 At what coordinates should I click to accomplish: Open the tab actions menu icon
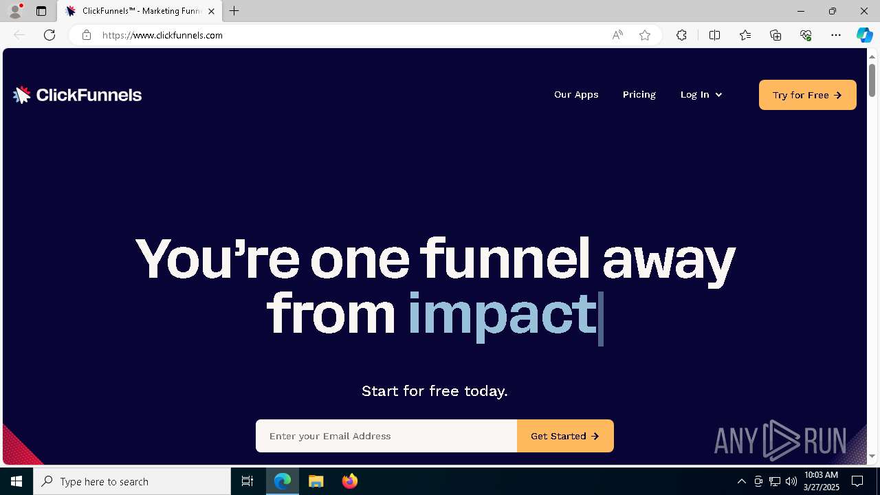click(x=41, y=11)
